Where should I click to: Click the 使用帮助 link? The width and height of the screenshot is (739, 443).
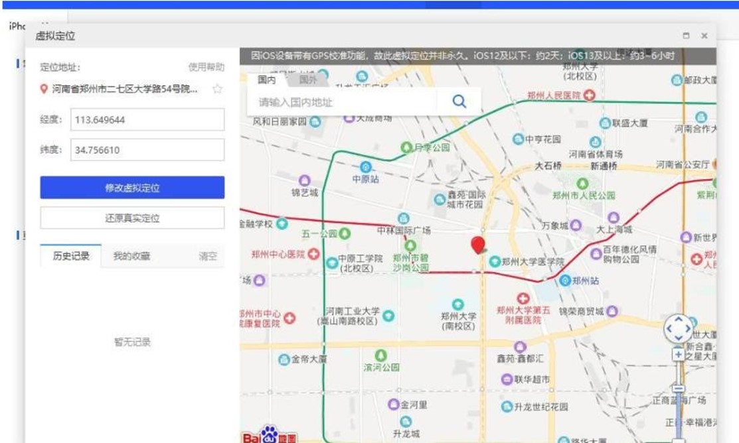coord(206,67)
